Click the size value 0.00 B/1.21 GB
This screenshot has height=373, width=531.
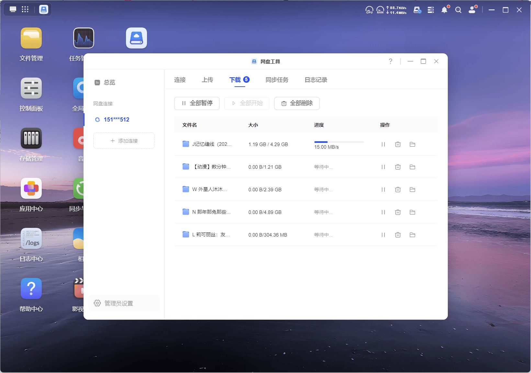[x=265, y=167]
